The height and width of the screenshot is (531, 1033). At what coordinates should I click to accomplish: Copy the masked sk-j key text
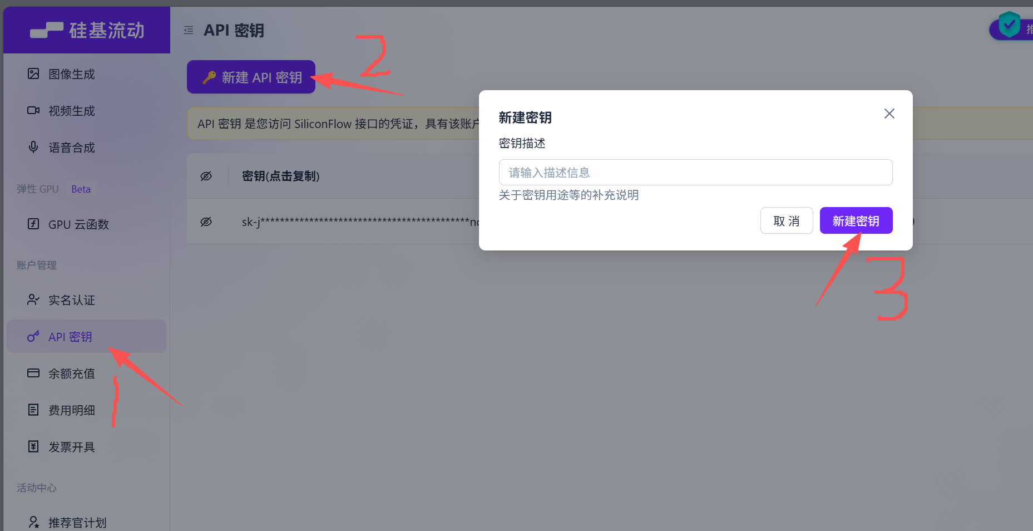click(x=360, y=222)
